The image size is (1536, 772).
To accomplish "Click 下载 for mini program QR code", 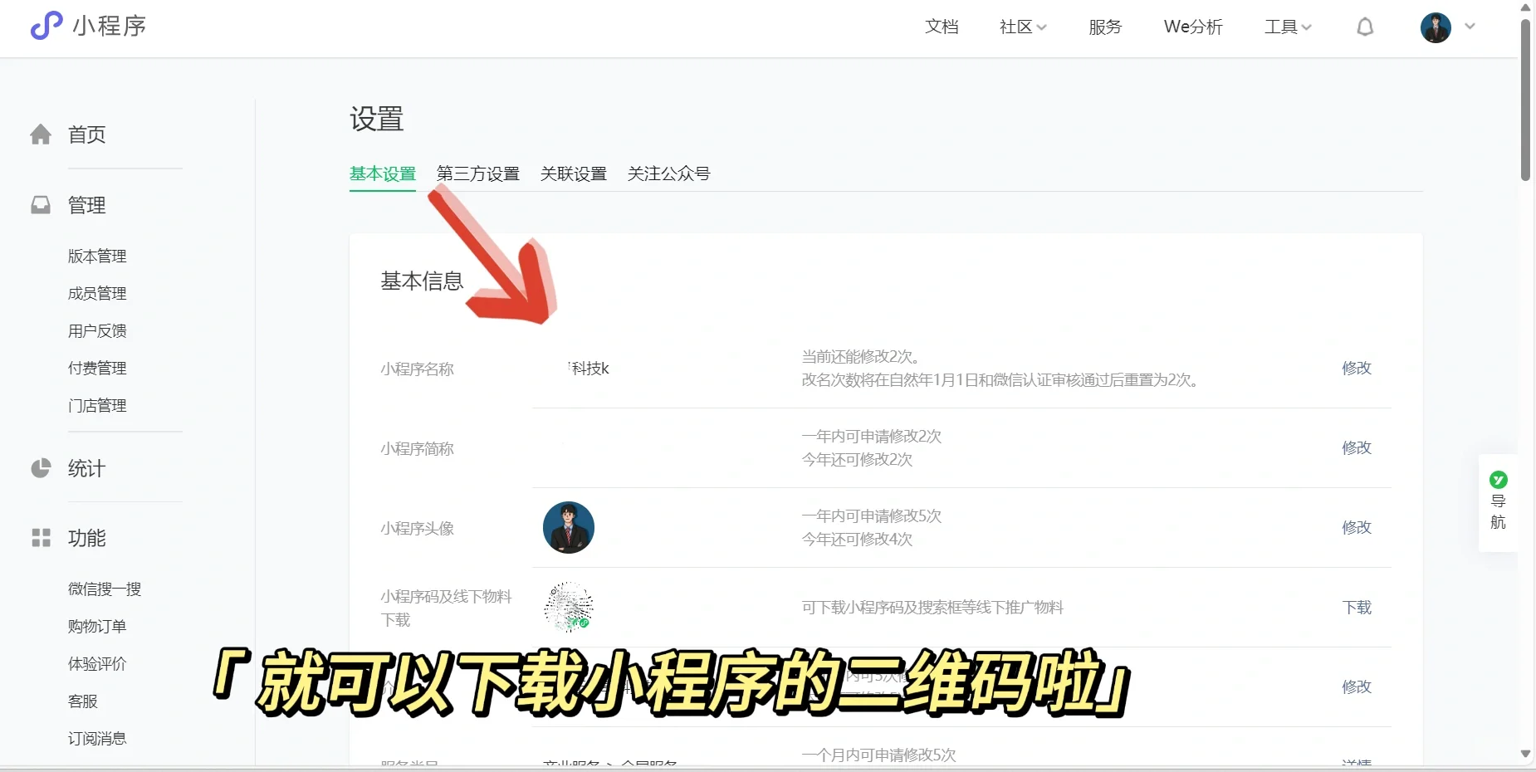I will 1357,608.
